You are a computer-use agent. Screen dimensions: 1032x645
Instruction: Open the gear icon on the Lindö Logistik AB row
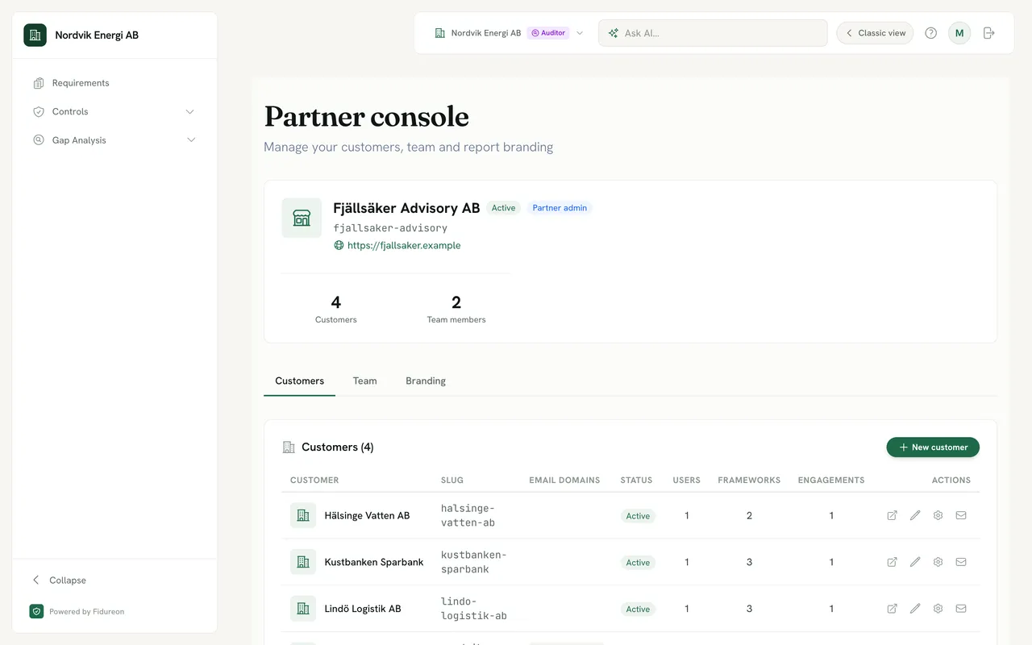click(x=938, y=610)
